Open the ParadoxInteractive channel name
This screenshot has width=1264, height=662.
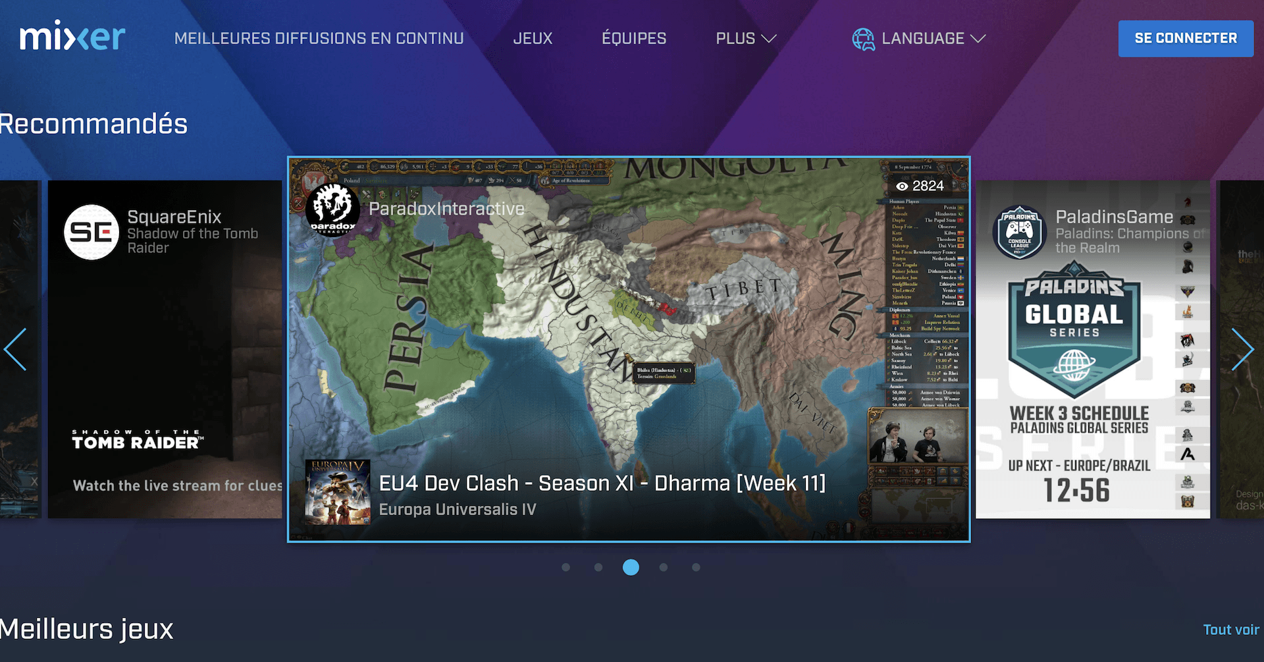pos(446,209)
